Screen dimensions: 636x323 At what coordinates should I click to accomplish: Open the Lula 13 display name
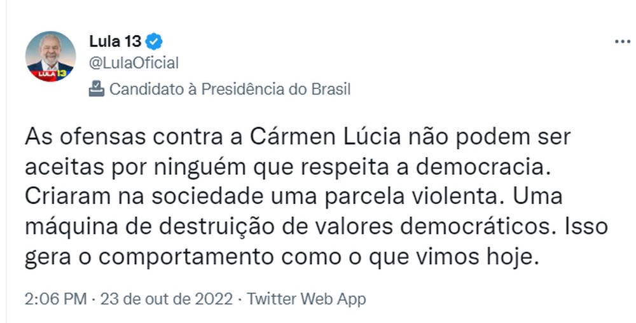pyautogui.click(x=115, y=41)
